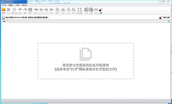172x104 pixels.
Task: Open the 工具 menu
Action: (17, 5)
